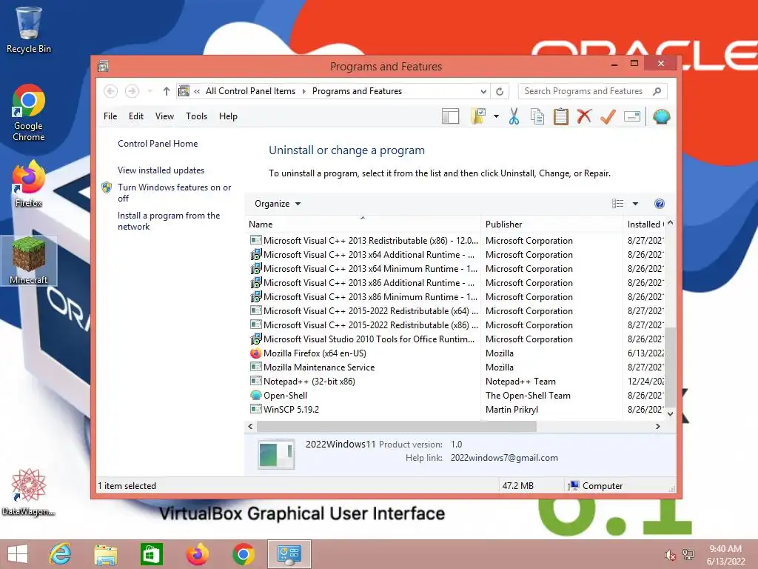Viewport: 758px width, 569px height.
Task: Click the folder options toolbar icon
Action: [x=478, y=116]
